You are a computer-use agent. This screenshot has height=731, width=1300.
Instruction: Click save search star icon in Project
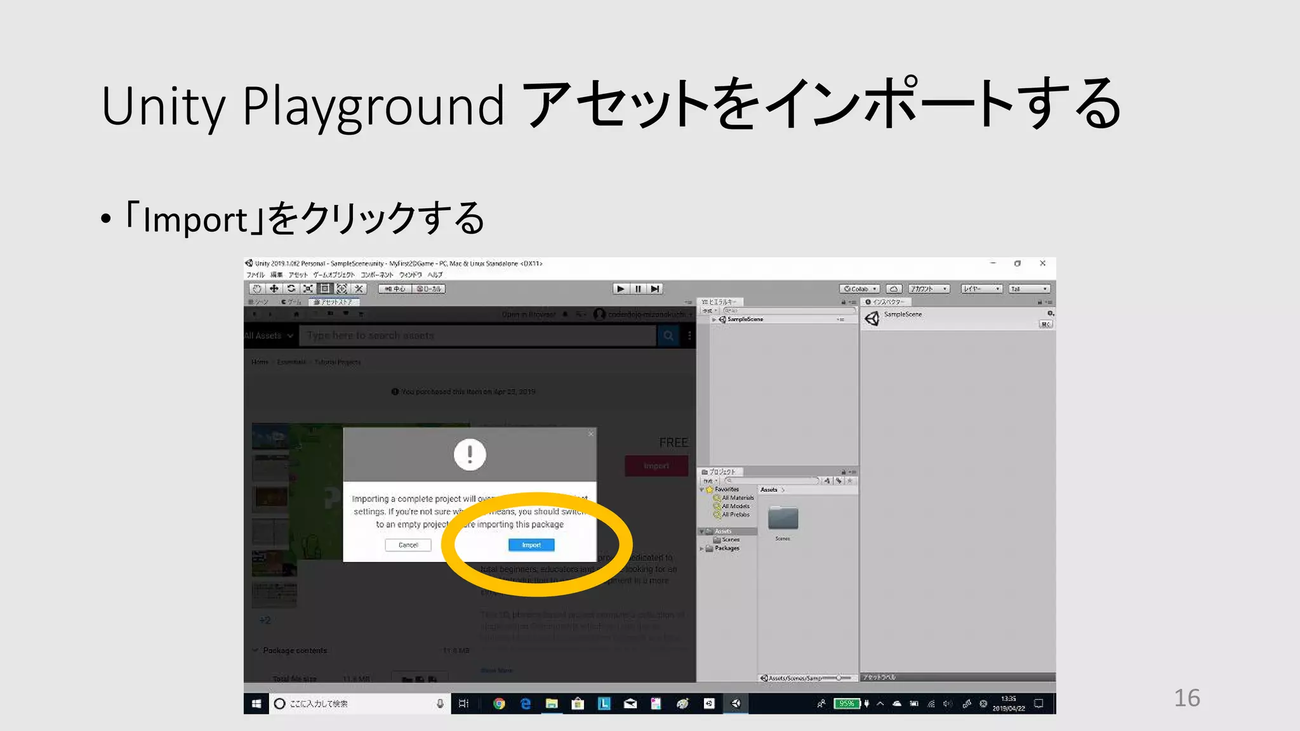(850, 481)
